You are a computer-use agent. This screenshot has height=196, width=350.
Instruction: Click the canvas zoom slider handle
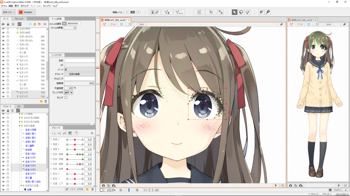(x=129, y=190)
